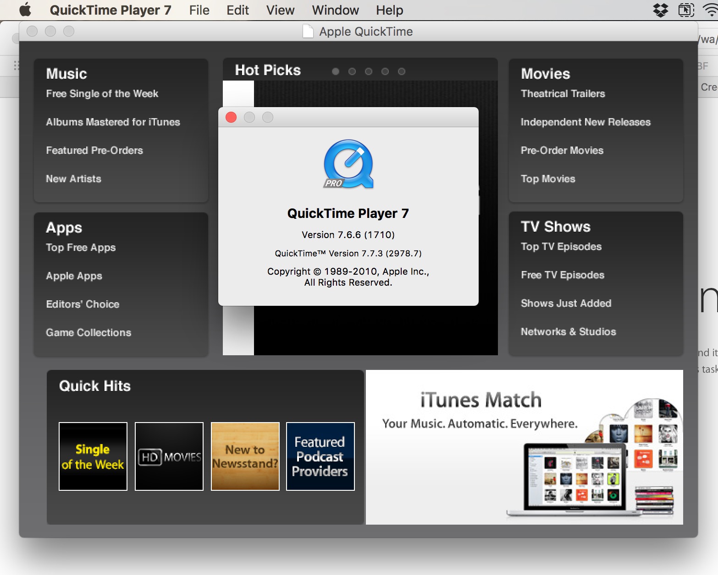The width and height of the screenshot is (718, 575).
Task: Open the screen mirroring status icon
Action: [686, 10]
